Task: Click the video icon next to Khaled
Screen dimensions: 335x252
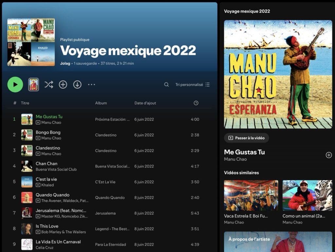Action: [38, 185]
